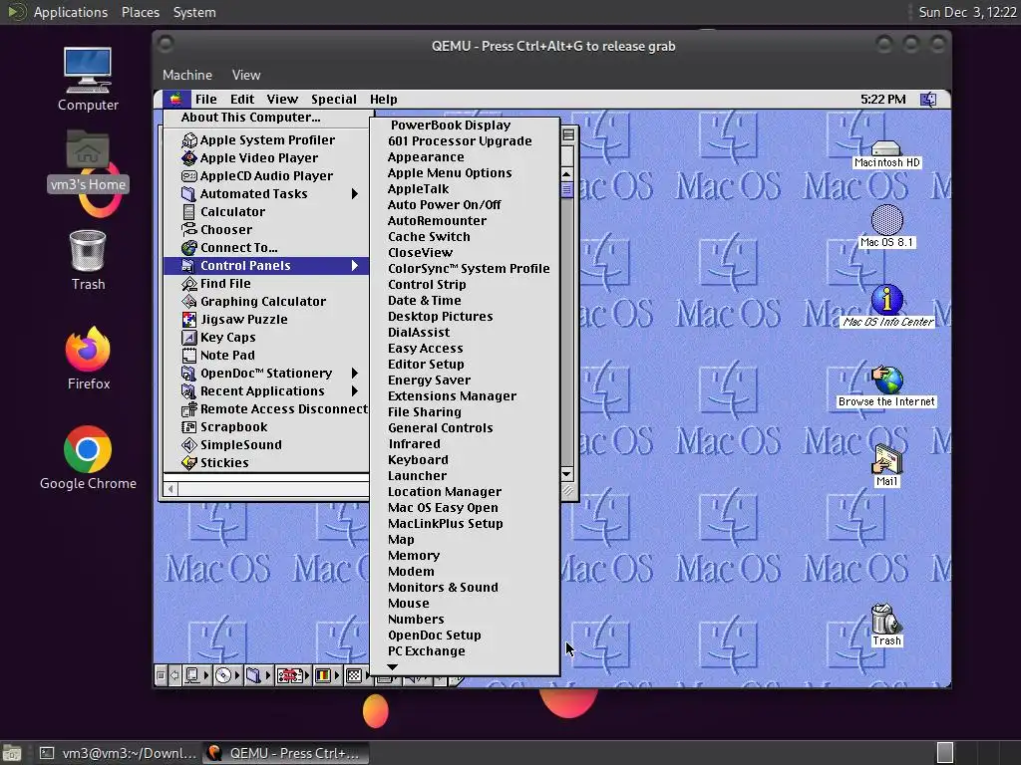Choose About This Computer...

coord(266,118)
